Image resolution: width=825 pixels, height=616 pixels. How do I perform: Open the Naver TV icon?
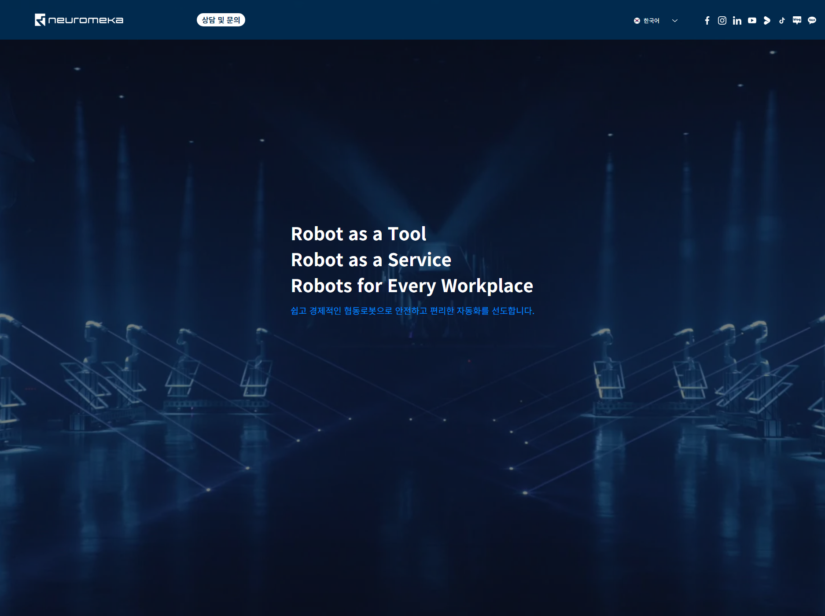(x=767, y=20)
